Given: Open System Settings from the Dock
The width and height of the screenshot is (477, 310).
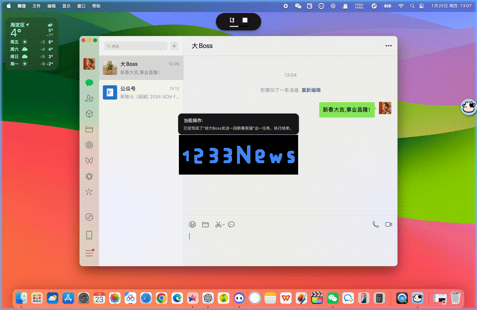Looking at the screenshot, I should click(x=83, y=298).
